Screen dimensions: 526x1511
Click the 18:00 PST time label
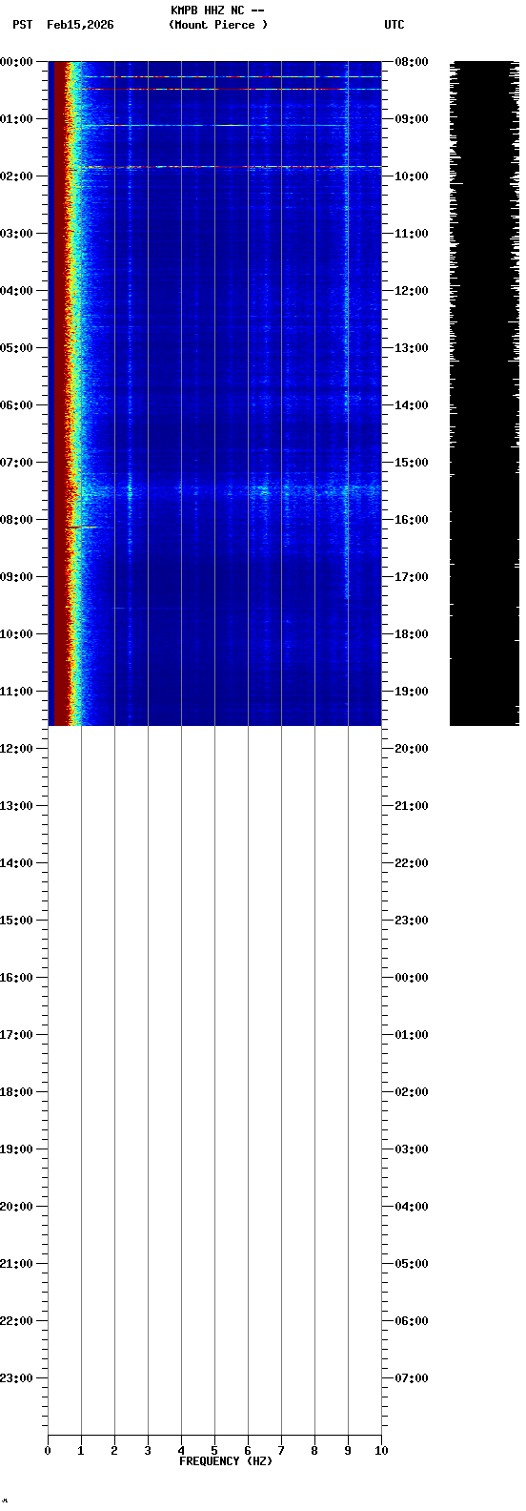(x=17, y=1092)
